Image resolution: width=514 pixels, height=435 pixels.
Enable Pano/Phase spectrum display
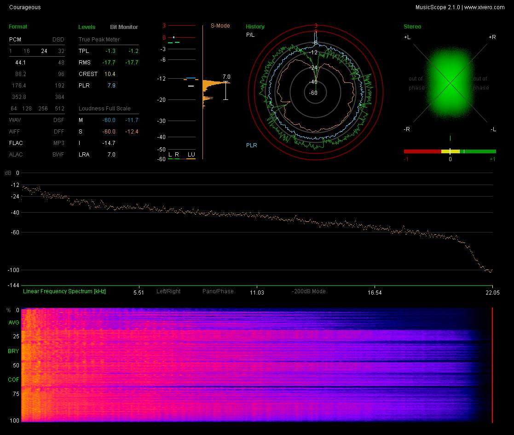click(x=218, y=291)
